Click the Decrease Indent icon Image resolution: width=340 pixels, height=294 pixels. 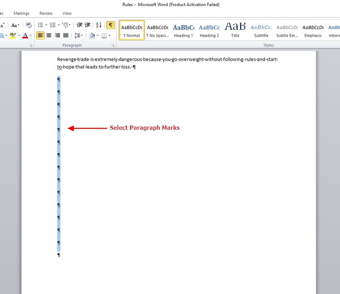coord(79,25)
